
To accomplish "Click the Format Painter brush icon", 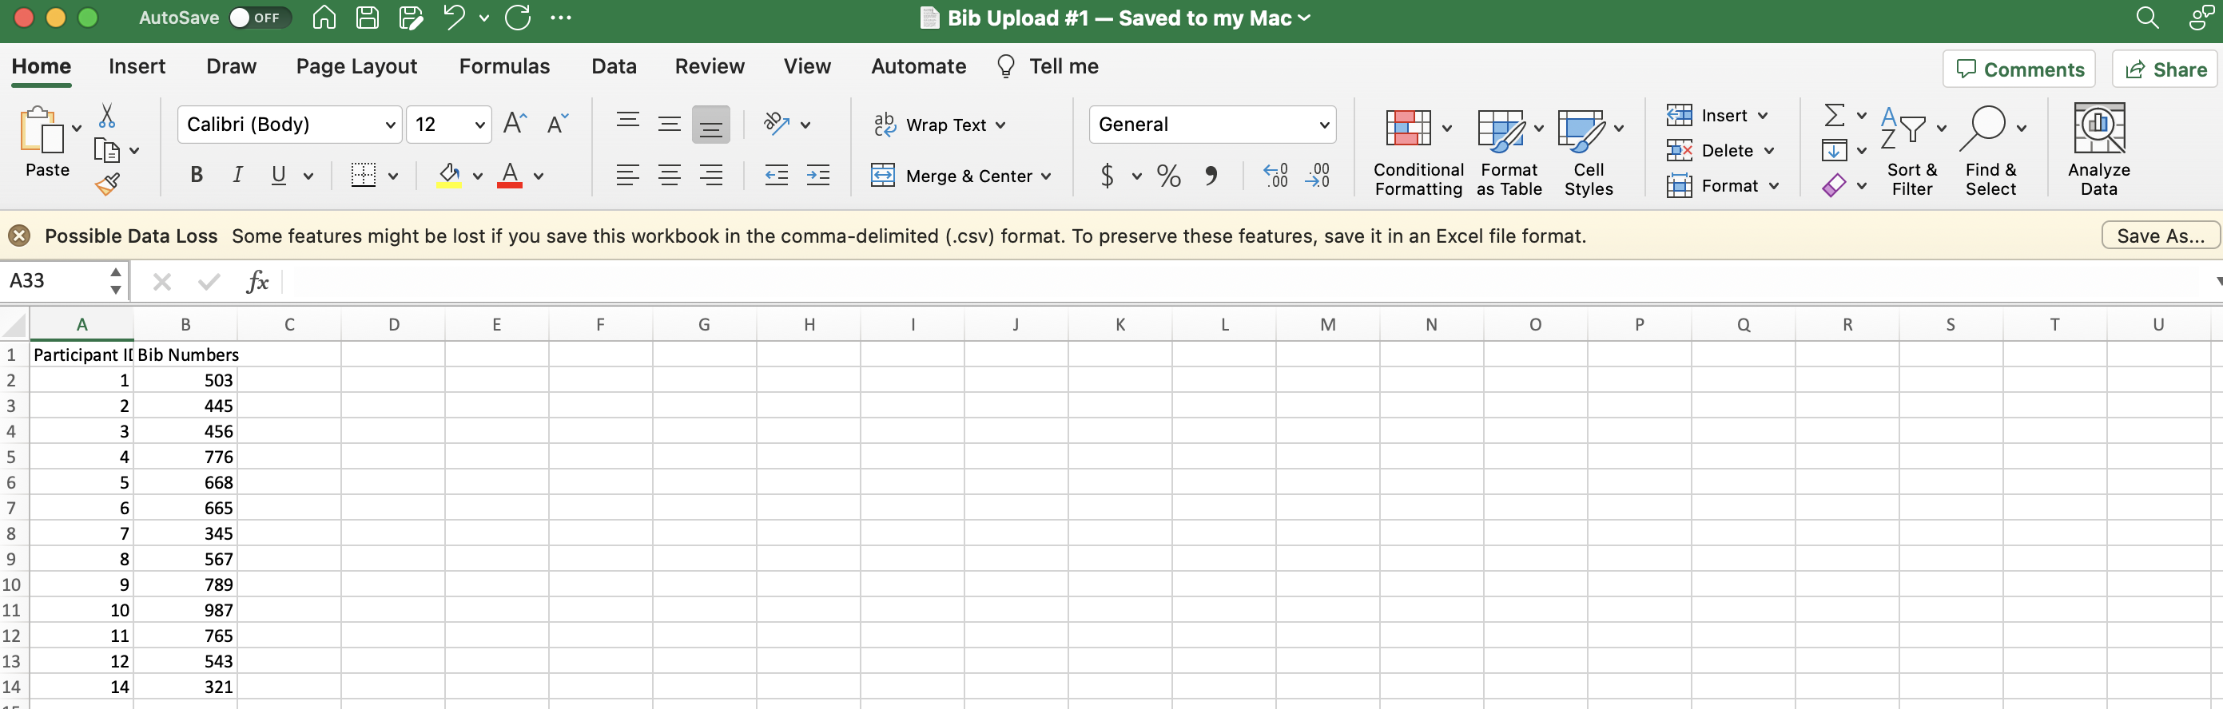I will (107, 184).
